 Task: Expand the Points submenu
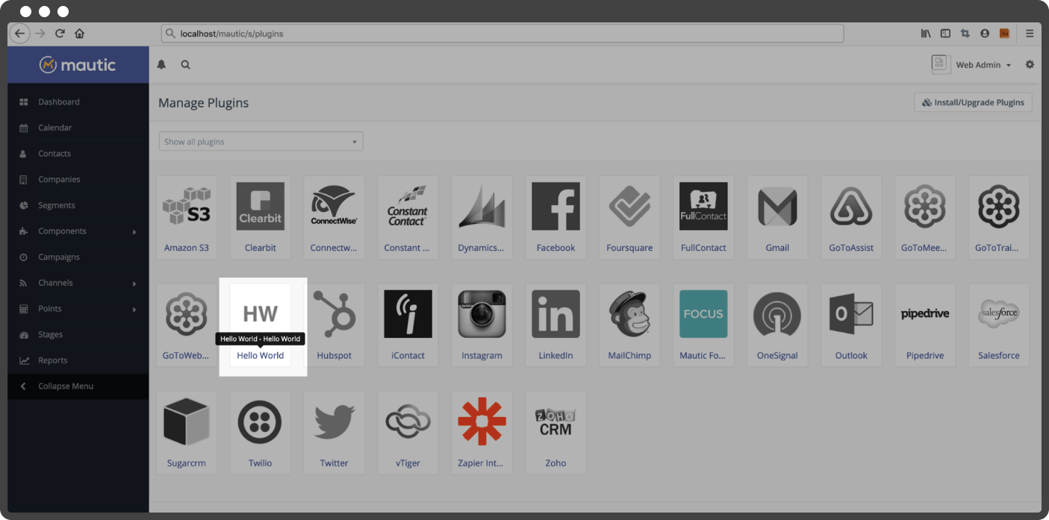pos(78,309)
